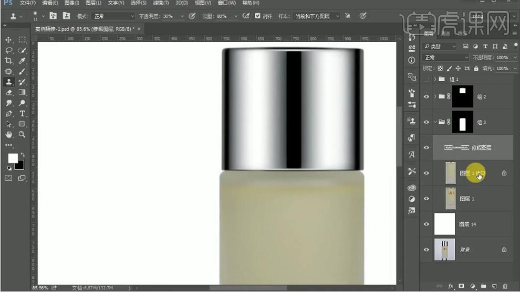Open the opacity 30% dropdown

point(182,16)
